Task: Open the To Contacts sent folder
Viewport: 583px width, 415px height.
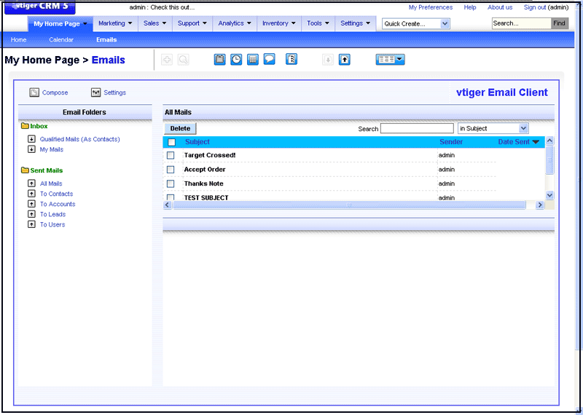Action: (x=57, y=194)
